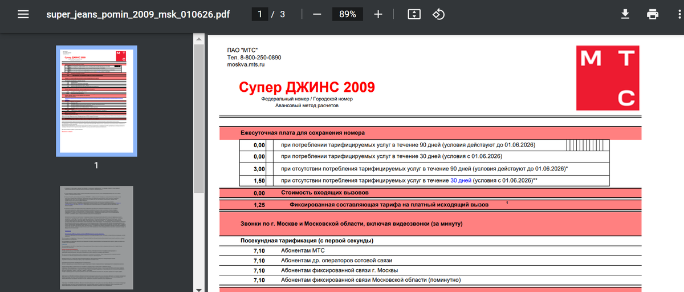Click 'Фиксированная составляющая тарифа' text
This screenshot has height=292, width=684.
pyautogui.click(x=389, y=204)
